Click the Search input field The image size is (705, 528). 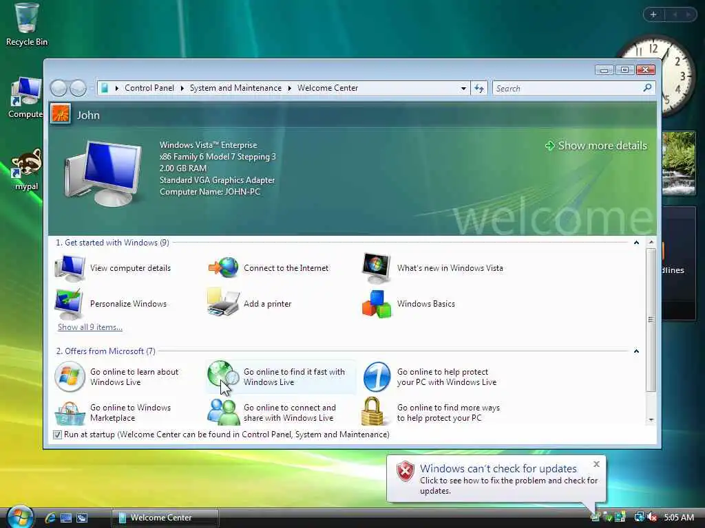[x=567, y=89]
